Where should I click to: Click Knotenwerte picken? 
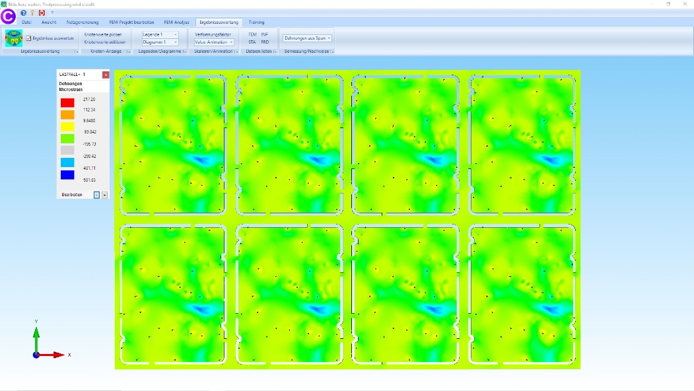[x=103, y=34]
